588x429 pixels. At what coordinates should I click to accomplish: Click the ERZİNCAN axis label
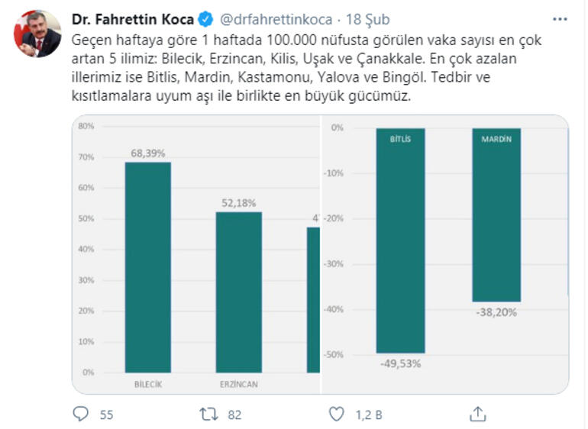coord(237,385)
